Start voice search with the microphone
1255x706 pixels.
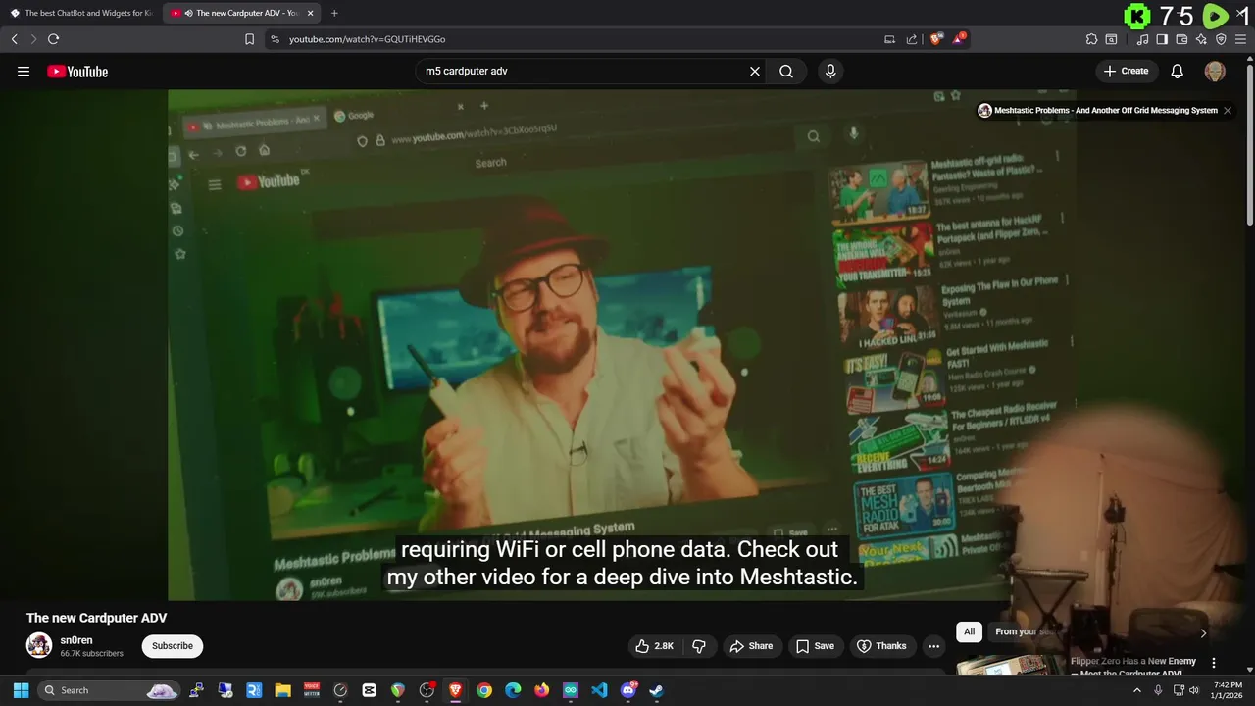point(830,72)
